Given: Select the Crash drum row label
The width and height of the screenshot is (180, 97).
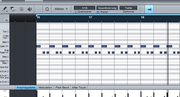Looking at the screenshot, I should [x=6, y=36].
